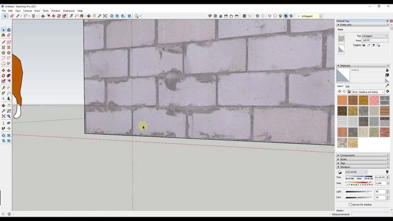393x221 pixels.
Task: Expand the Components panel
Action: click(x=363, y=155)
